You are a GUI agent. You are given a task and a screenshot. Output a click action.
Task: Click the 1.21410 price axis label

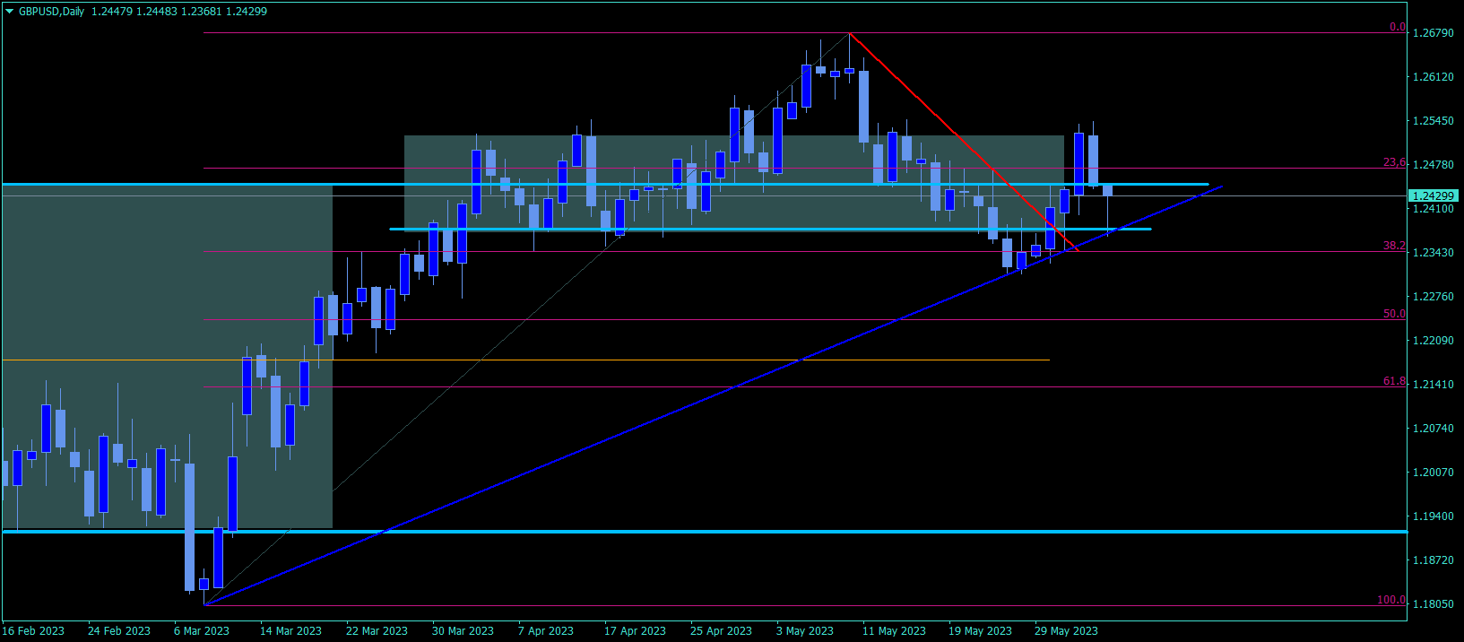1434,385
